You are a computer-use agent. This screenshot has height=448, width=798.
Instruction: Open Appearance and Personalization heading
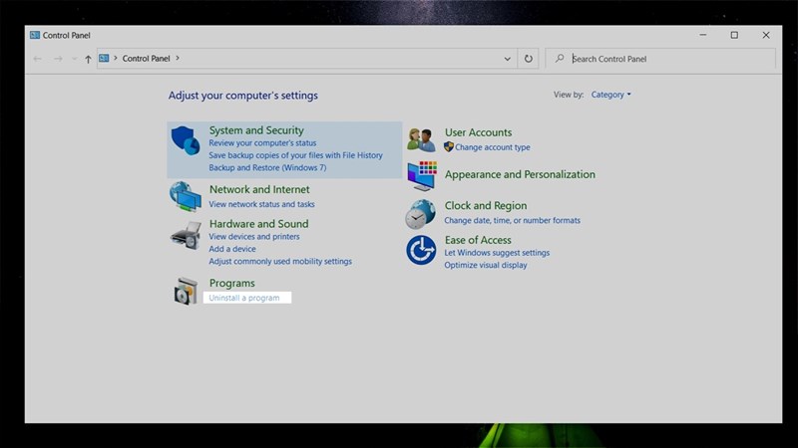520,174
